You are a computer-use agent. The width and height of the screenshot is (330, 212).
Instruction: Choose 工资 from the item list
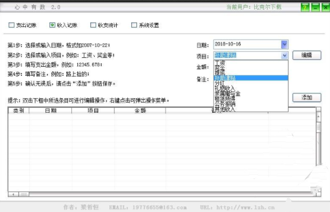coord(251,62)
